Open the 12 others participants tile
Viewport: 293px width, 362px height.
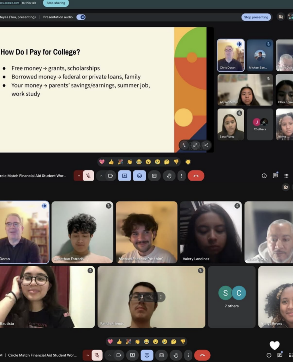click(x=260, y=124)
